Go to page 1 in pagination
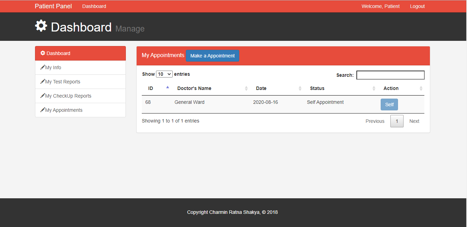 coord(397,121)
